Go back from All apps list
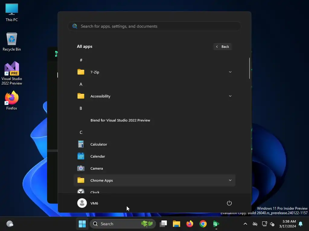309x231 pixels. [222, 47]
